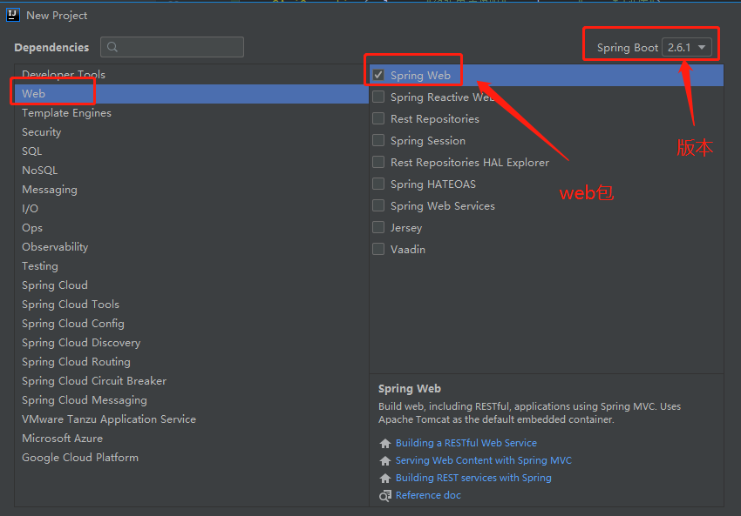Viewport: 741px width, 516px height.
Task: Check the Vaadin checkbox
Action: click(x=378, y=249)
